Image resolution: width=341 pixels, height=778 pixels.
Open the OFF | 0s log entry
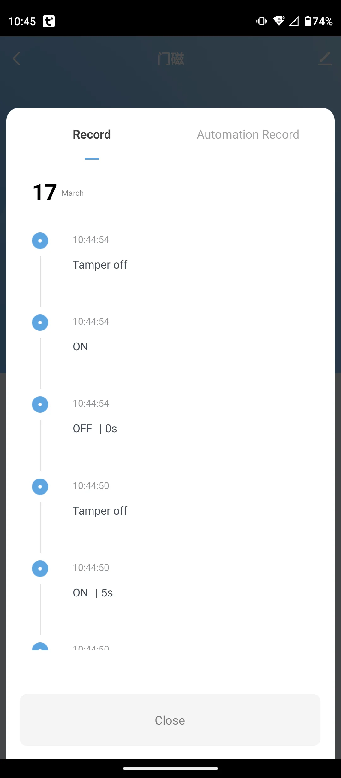click(x=95, y=429)
